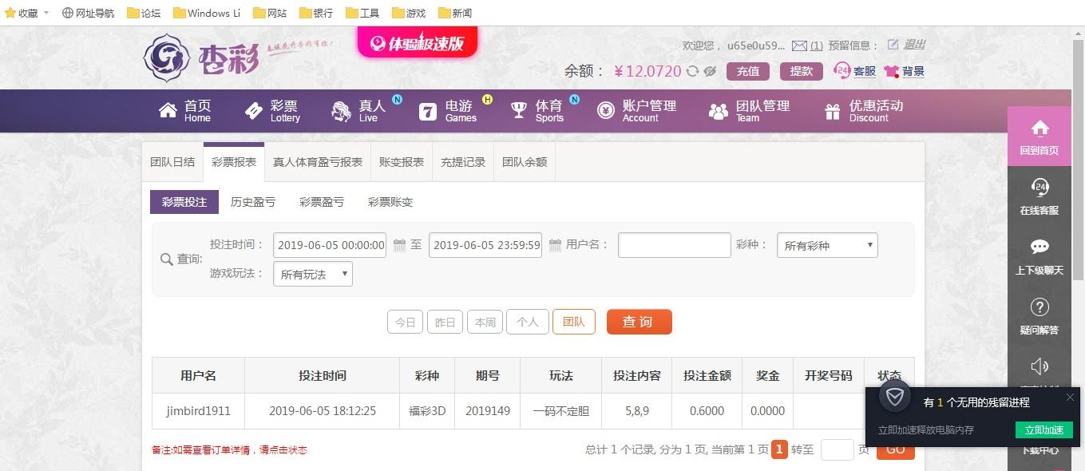This screenshot has height=471, width=1085.
Task: Open the 电游 Games menu
Action: point(449,111)
